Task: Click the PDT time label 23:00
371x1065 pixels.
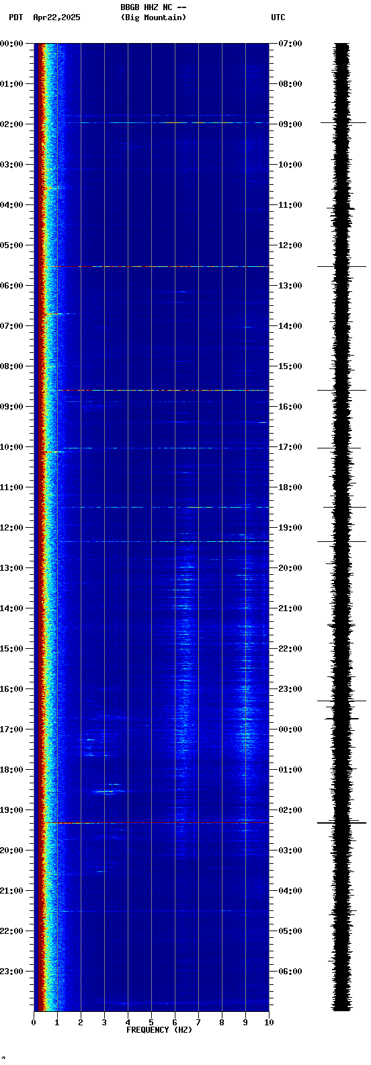Action: 12,972
